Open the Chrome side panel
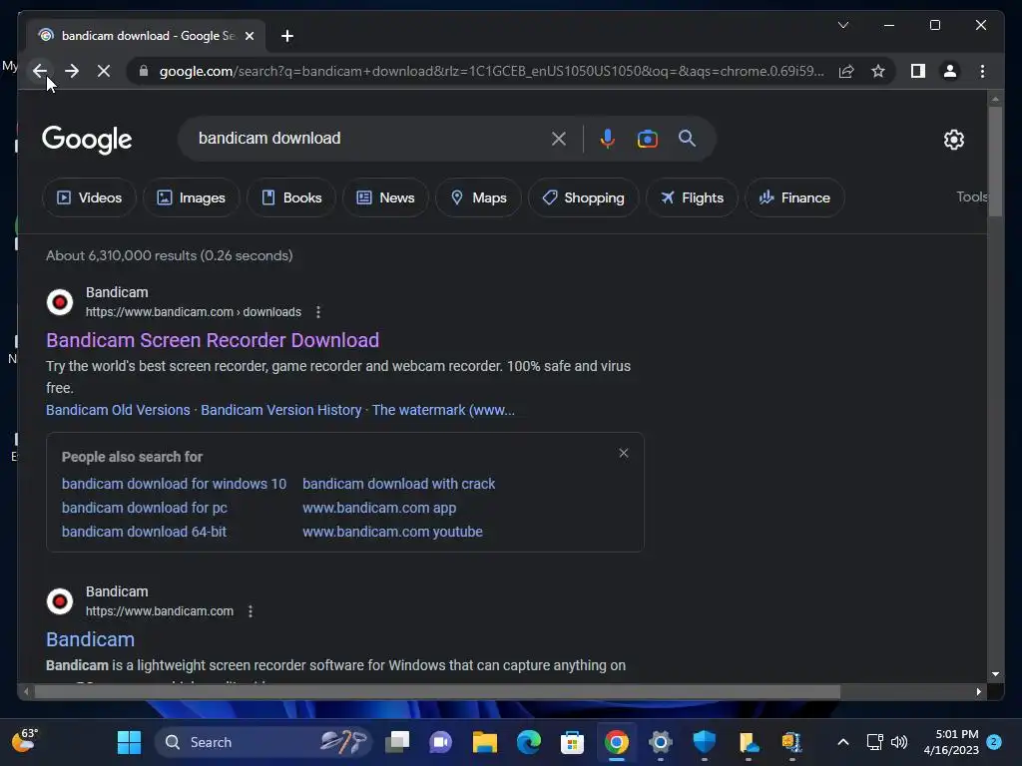The width and height of the screenshot is (1022, 766). tap(918, 71)
